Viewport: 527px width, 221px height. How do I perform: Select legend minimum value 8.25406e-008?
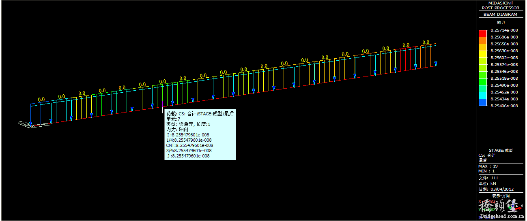pyautogui.click(x=504, y=106)
